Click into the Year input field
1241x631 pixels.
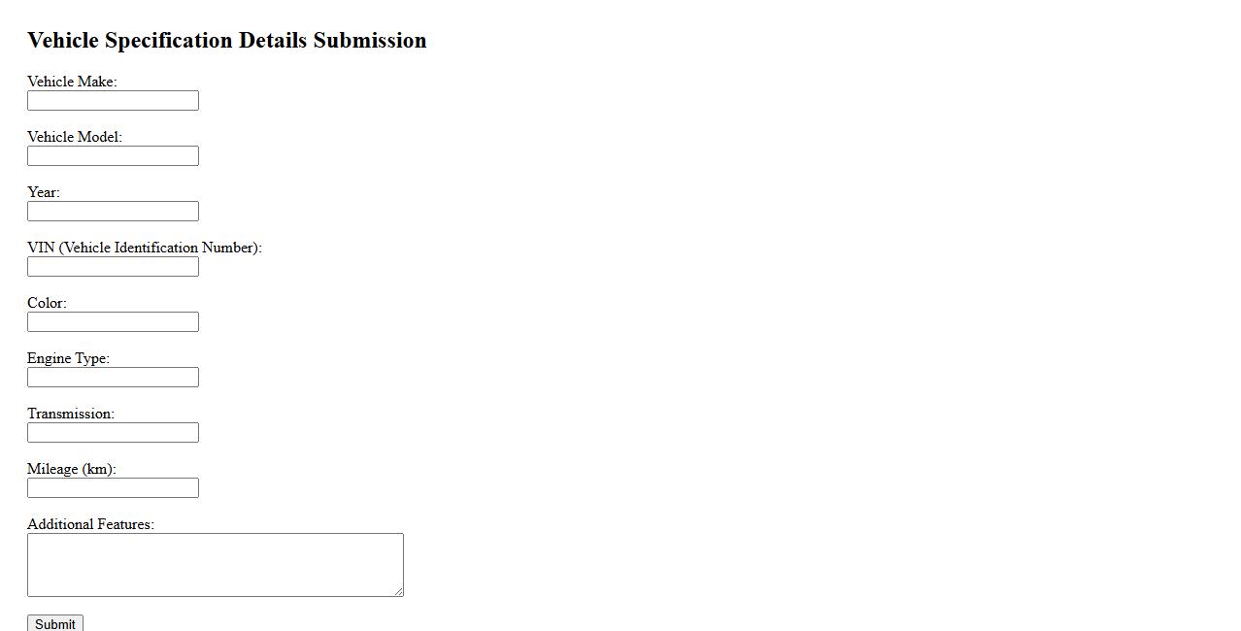[113, 212]
